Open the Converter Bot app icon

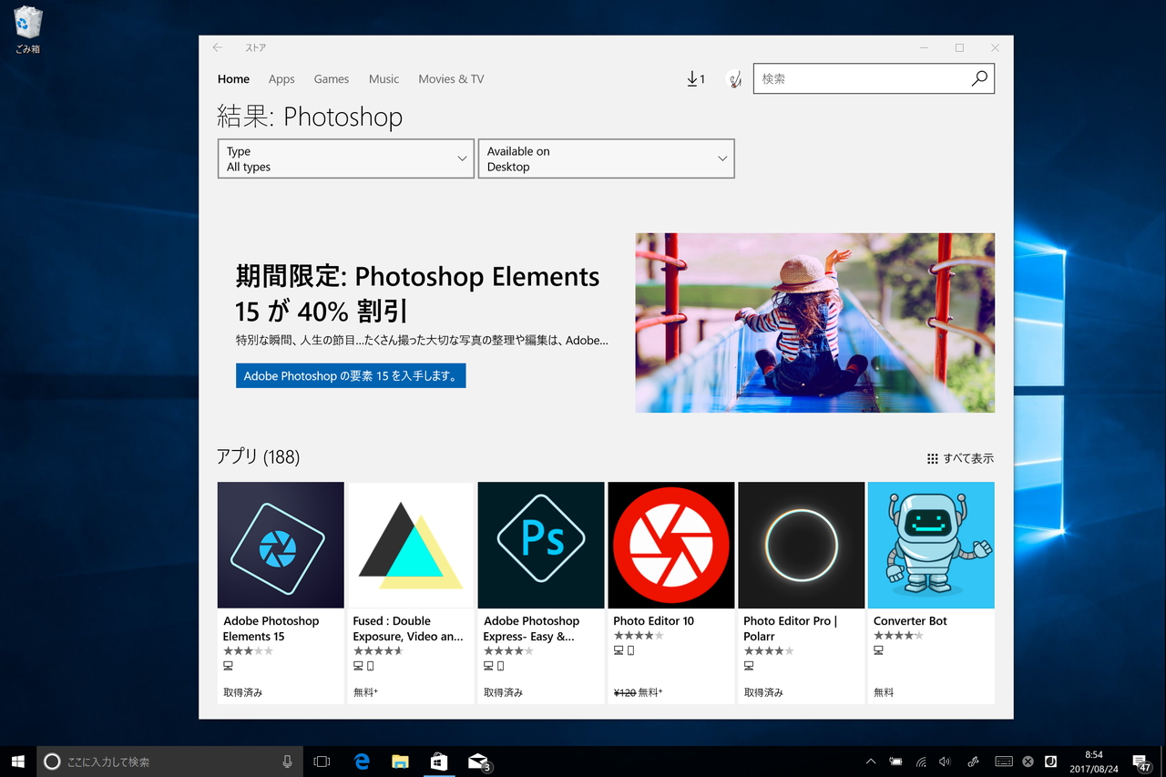931,545
